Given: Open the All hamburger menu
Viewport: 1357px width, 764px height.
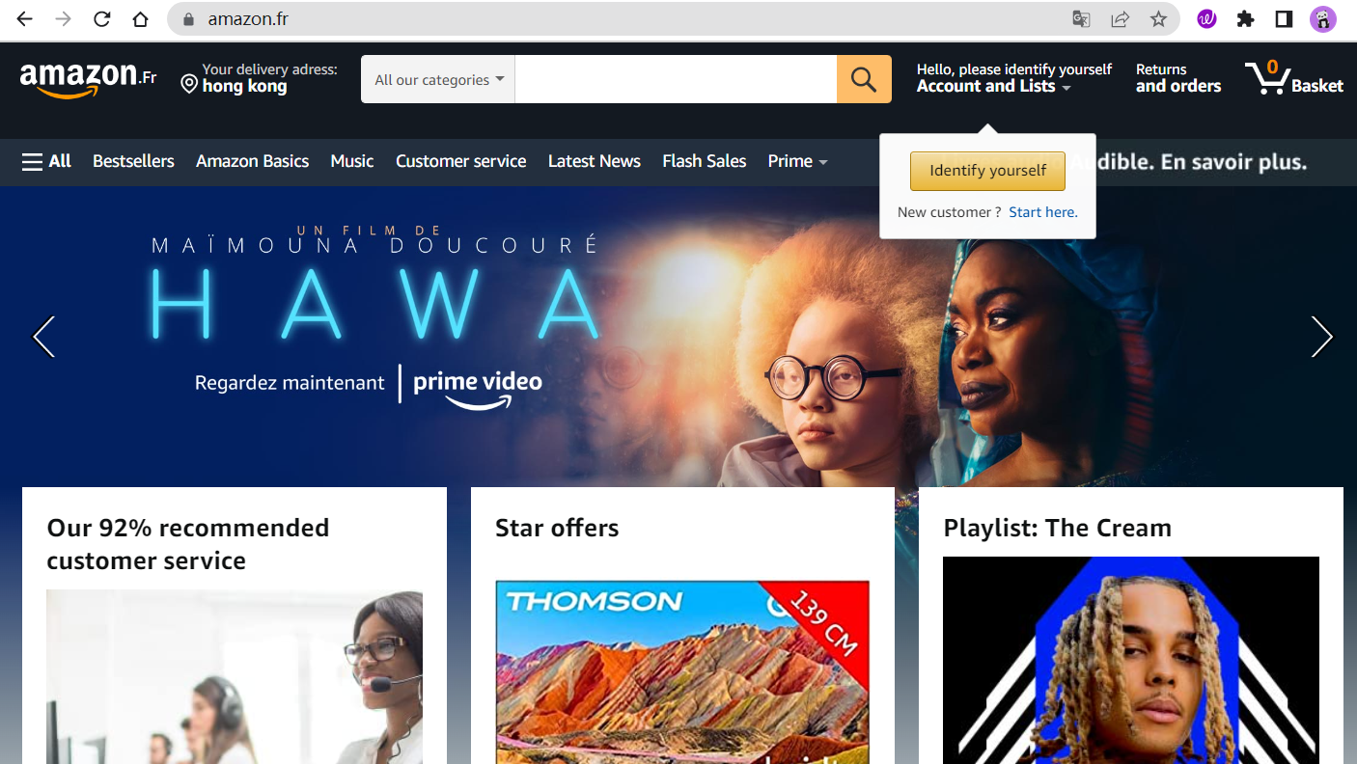Looking at the screenshot, I should pos(46,161).
